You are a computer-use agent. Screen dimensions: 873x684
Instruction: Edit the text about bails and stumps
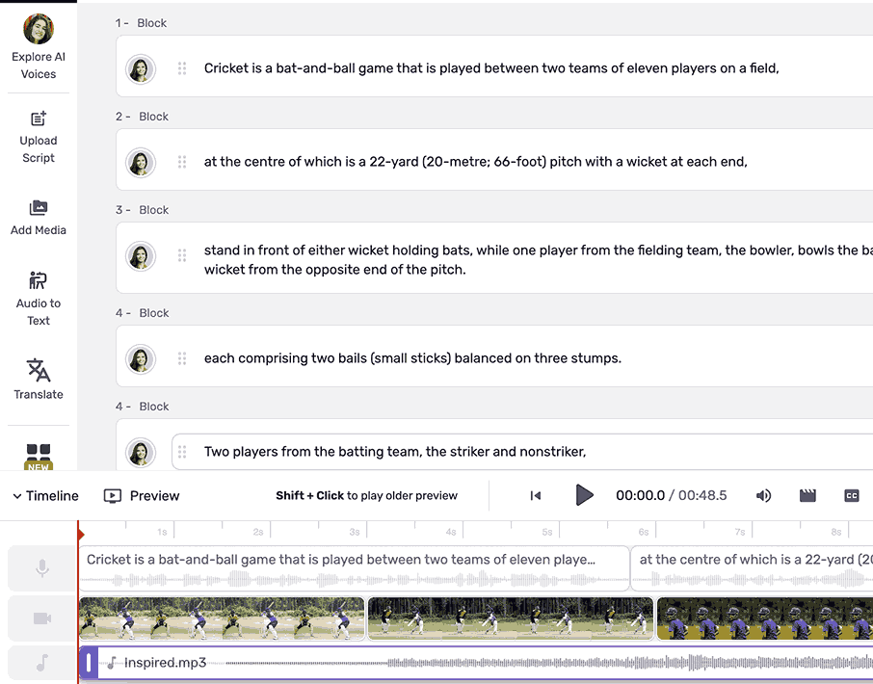tap(412, 358)
